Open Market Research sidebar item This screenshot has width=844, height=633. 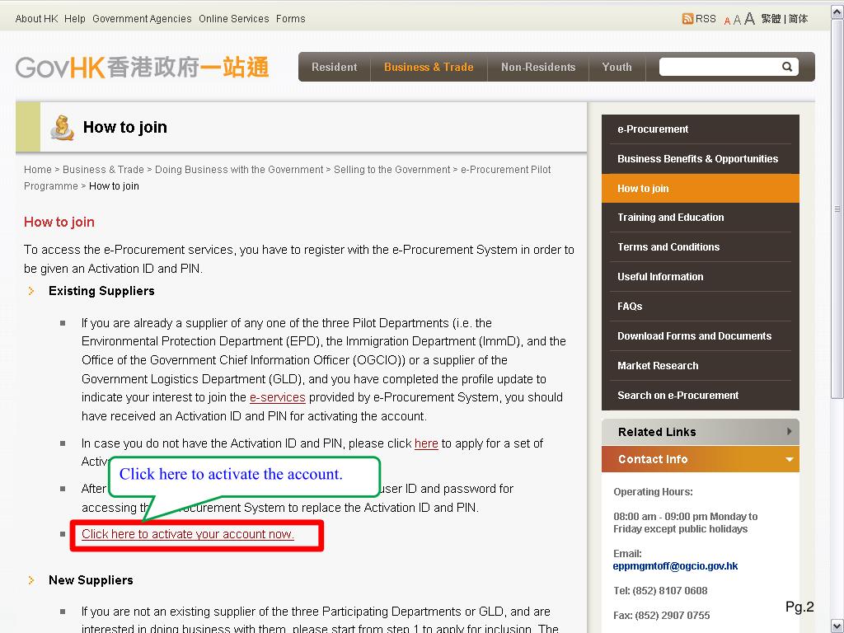(701, 365)
